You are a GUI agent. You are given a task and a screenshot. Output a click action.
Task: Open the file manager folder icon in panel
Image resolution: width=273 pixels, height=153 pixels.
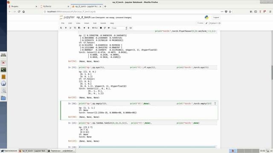click(x=3, y=98)
